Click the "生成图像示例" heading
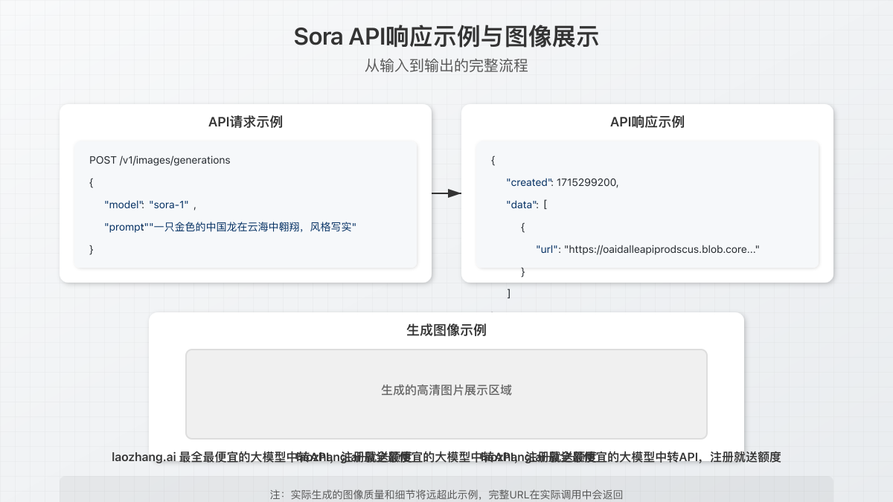 tap(446, 330)
